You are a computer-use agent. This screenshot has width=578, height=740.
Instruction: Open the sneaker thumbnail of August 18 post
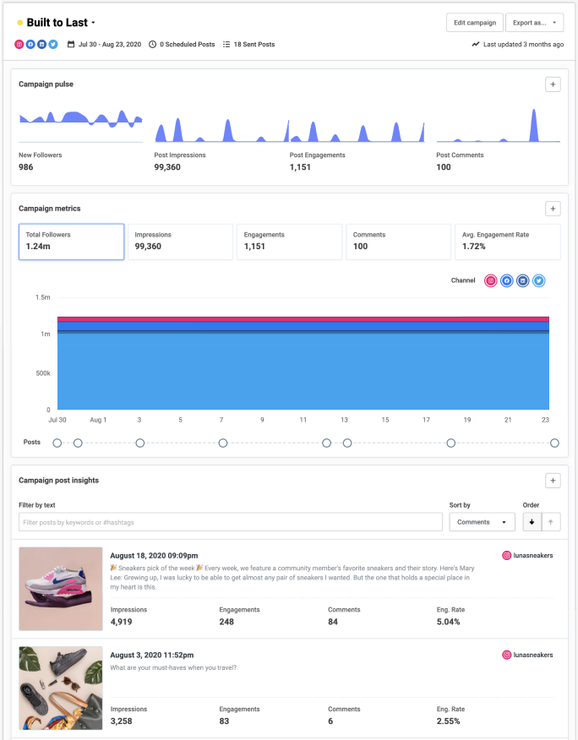[61, 589]
